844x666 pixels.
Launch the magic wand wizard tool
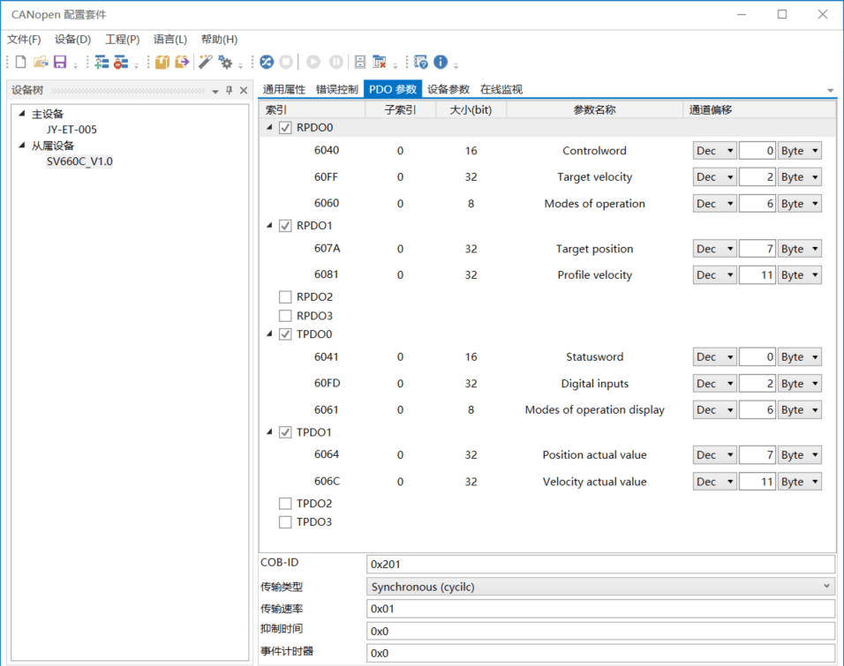(x=205, y=62)
